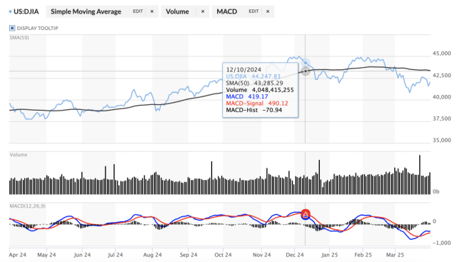Click the MACD-Signal 490.12 tooltip row
This screenshot has height=262, width=457.
pyautogui.click(x=257, y=104)
